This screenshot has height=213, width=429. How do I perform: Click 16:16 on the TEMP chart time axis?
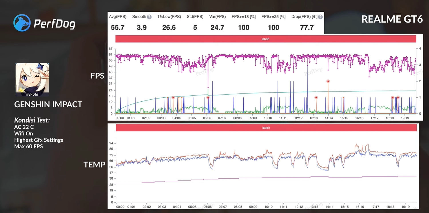point(360,207)
